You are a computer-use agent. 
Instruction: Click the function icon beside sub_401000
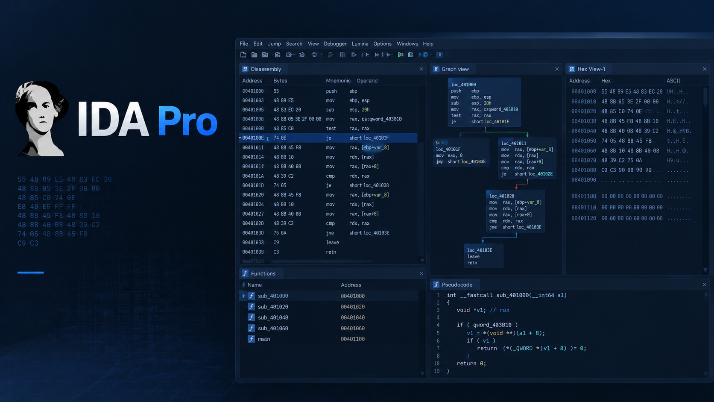pyautogui.click(x=252, y=296)
